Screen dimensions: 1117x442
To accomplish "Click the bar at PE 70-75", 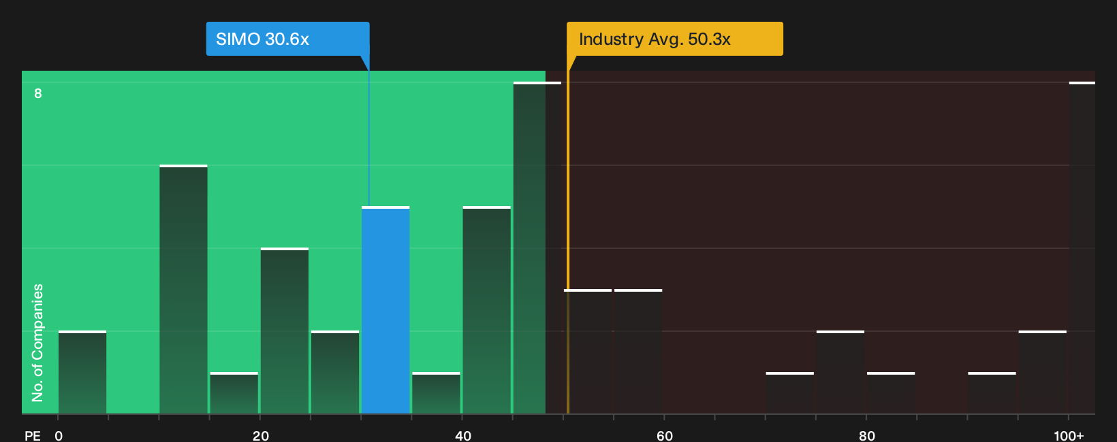I will tap(790, 393).
